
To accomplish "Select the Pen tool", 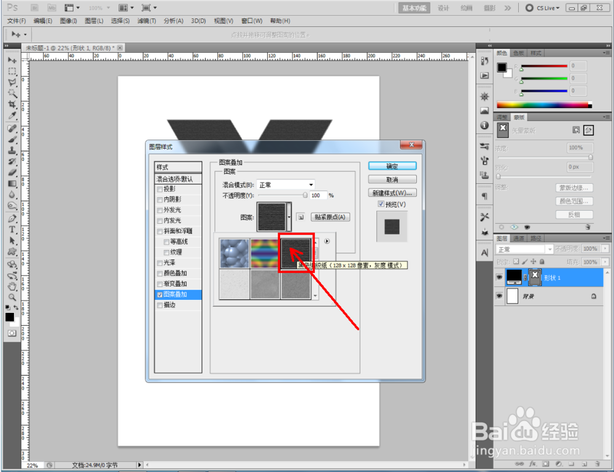I will coord(12,219).
